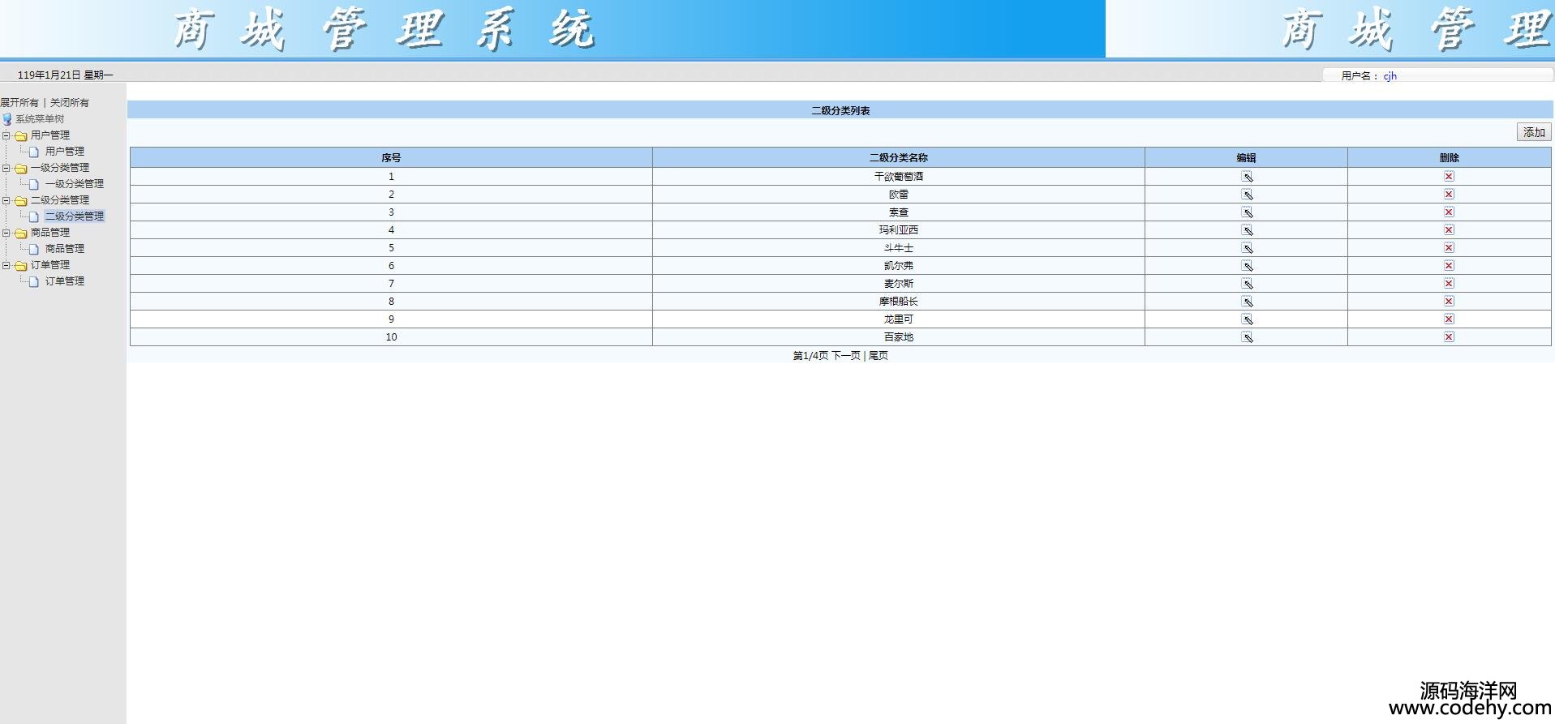The image size is (1555, 724).
Task: Click the 欧雷 name cell
Action: coord(899,195)
